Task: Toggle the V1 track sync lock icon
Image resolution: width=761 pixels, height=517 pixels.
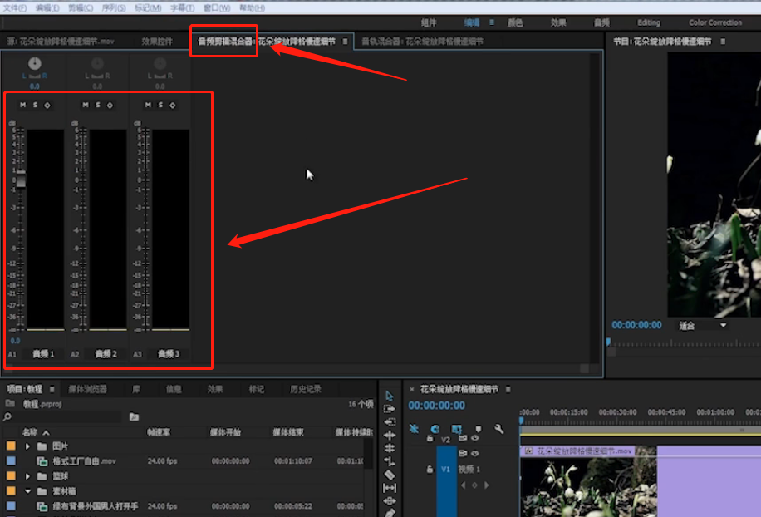Action: pos(463,453)
